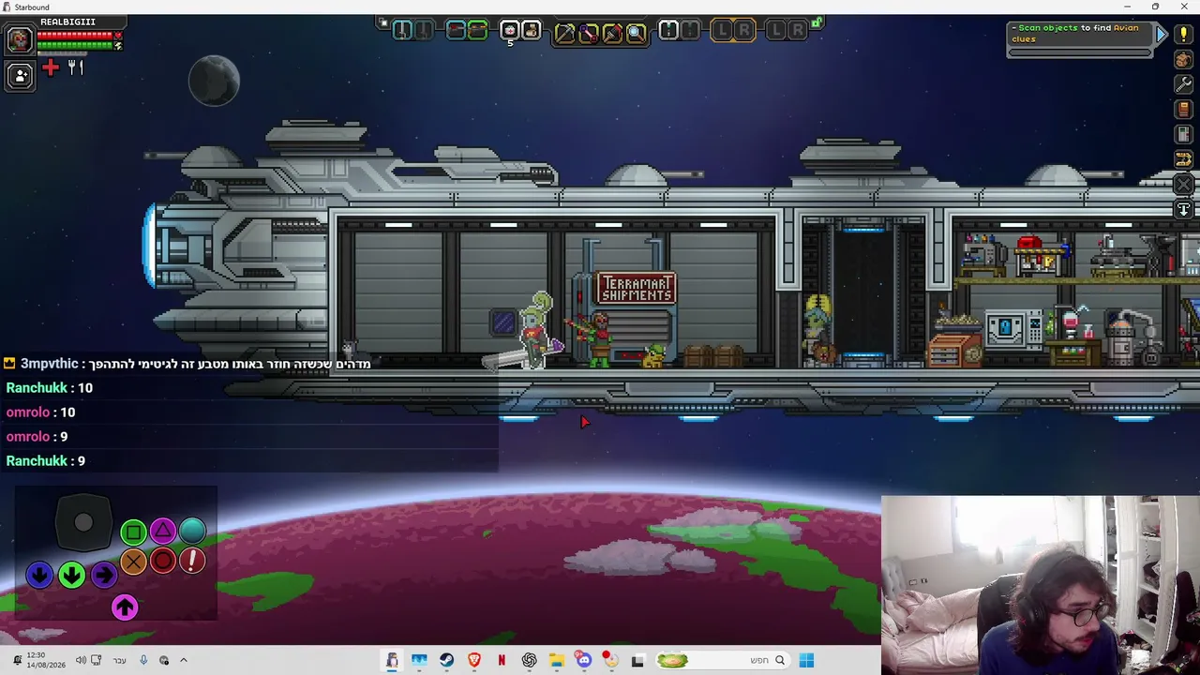Click the red health bar
The width and height of the screenshot is (1200, 675).
click(75, 36)
